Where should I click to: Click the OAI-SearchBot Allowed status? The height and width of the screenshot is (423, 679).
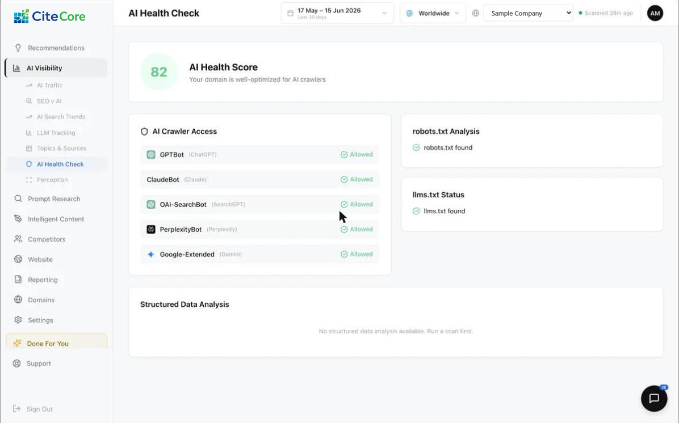357,204
